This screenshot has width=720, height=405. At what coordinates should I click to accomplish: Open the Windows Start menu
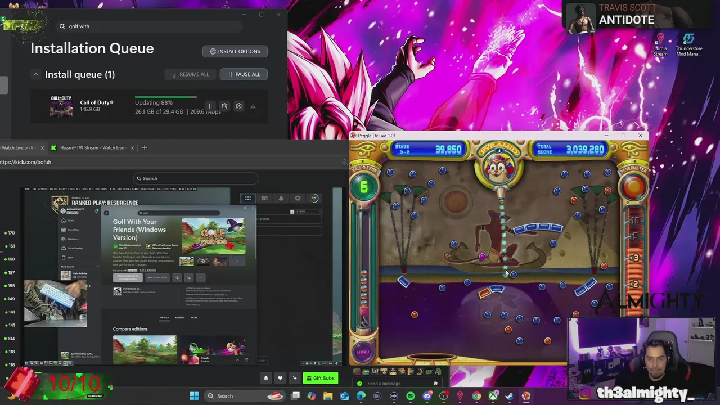point(194,396)
